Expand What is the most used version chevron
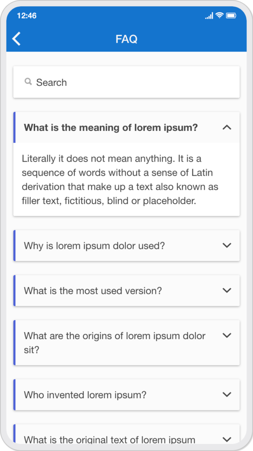Viewport: 253px width, 451px height. tap(227, 290)
